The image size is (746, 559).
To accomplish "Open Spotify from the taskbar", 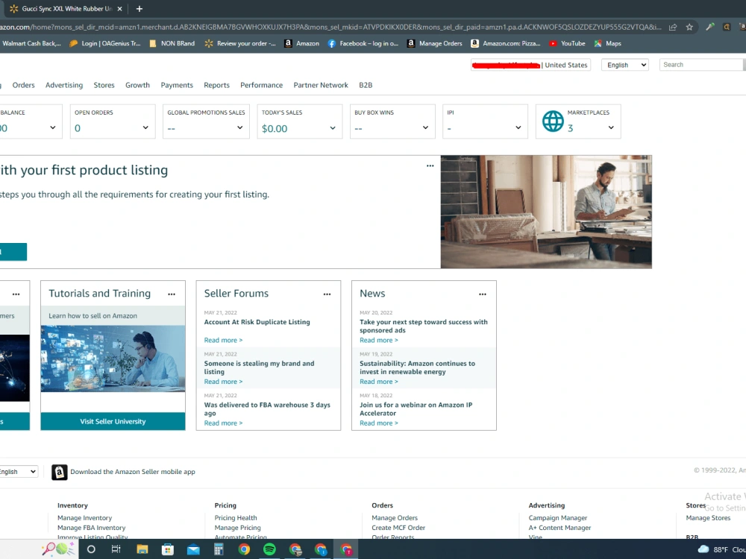I will (269, 549).
